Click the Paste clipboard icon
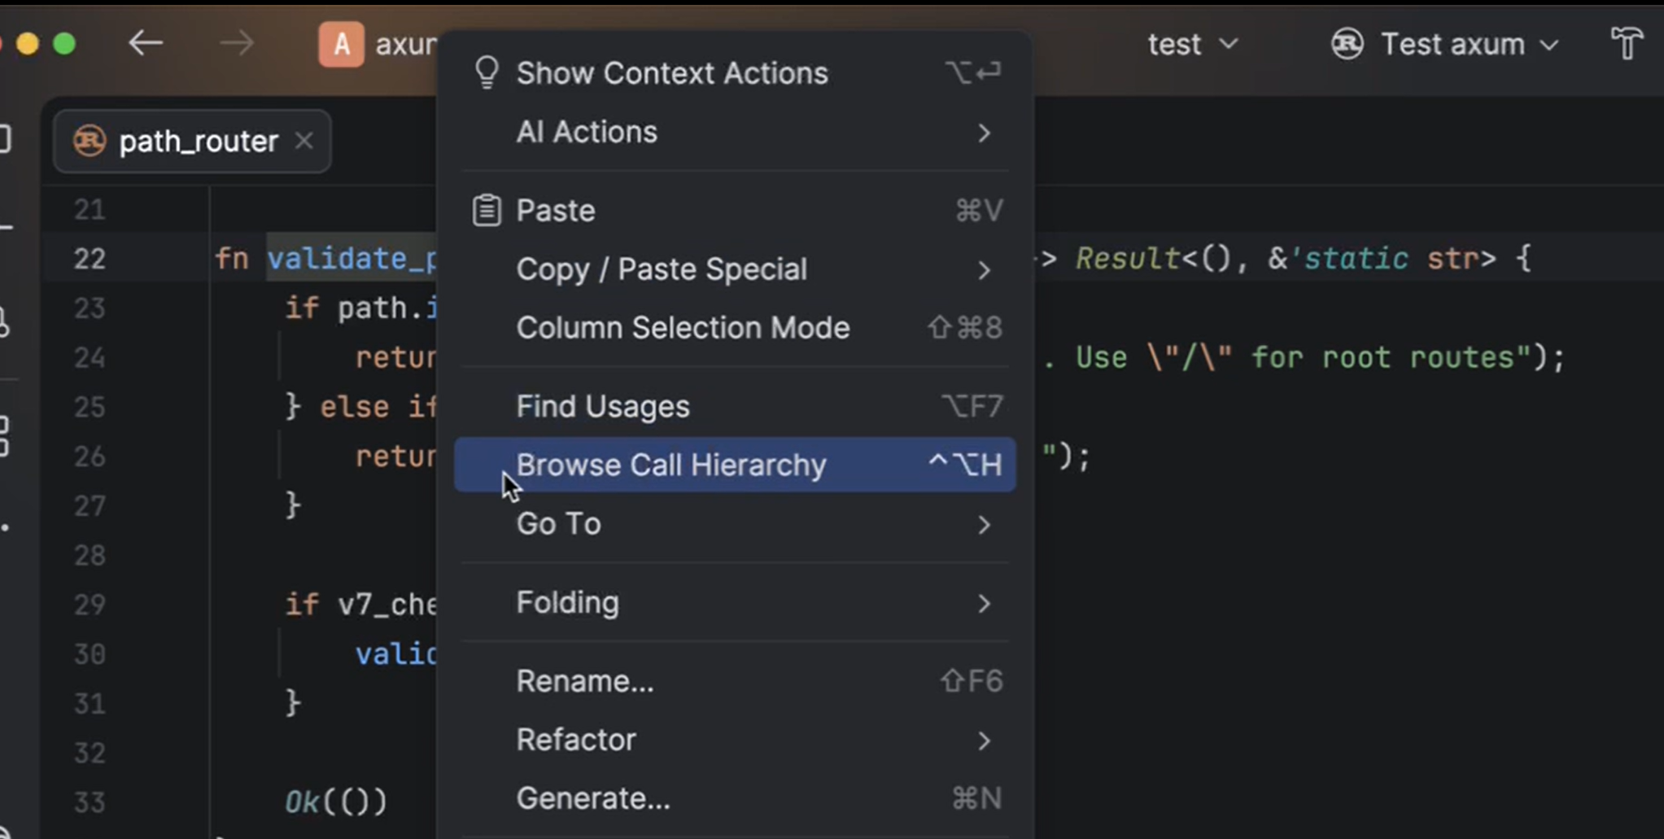The width and height of the screenshot is (1664, 839). pyautogui.click(x=487, y=211)
